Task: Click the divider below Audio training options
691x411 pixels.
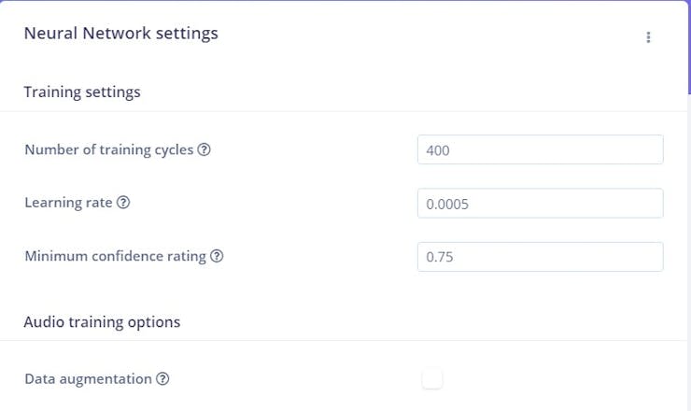Action: [344, 341]
